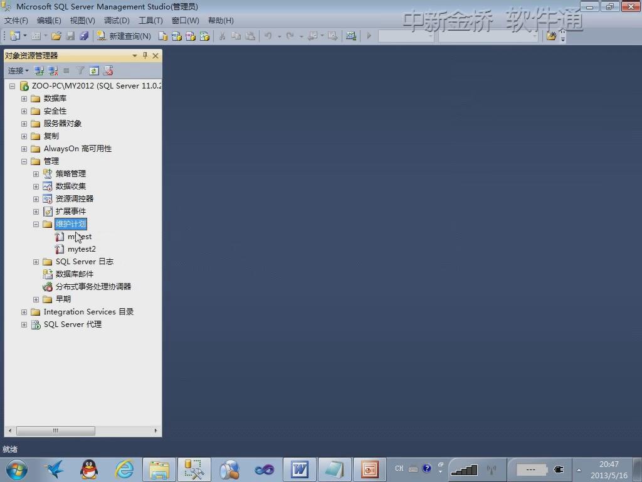Click the Object Explorer horizontal scrollbar thumb

click(56, 431)
